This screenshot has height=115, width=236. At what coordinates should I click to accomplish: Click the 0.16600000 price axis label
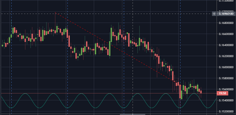pos(226,34)
